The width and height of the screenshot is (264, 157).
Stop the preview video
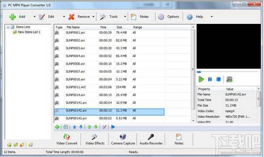coord(218,79)
